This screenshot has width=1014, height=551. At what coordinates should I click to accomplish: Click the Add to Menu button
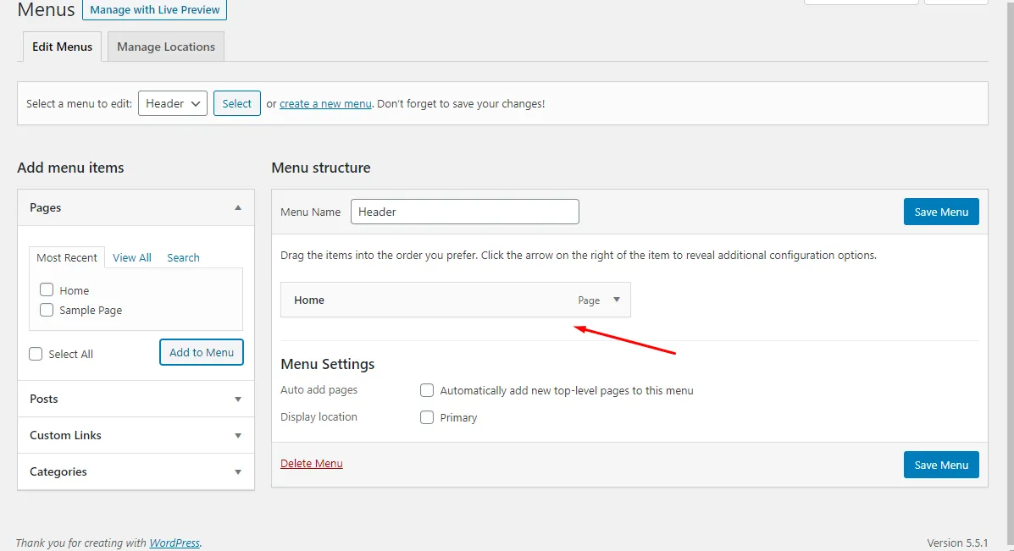click(x=202, y=352)
